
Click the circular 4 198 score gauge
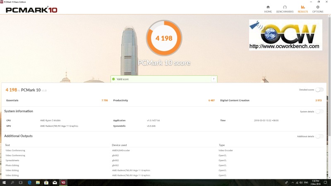(x=164, y=38)
